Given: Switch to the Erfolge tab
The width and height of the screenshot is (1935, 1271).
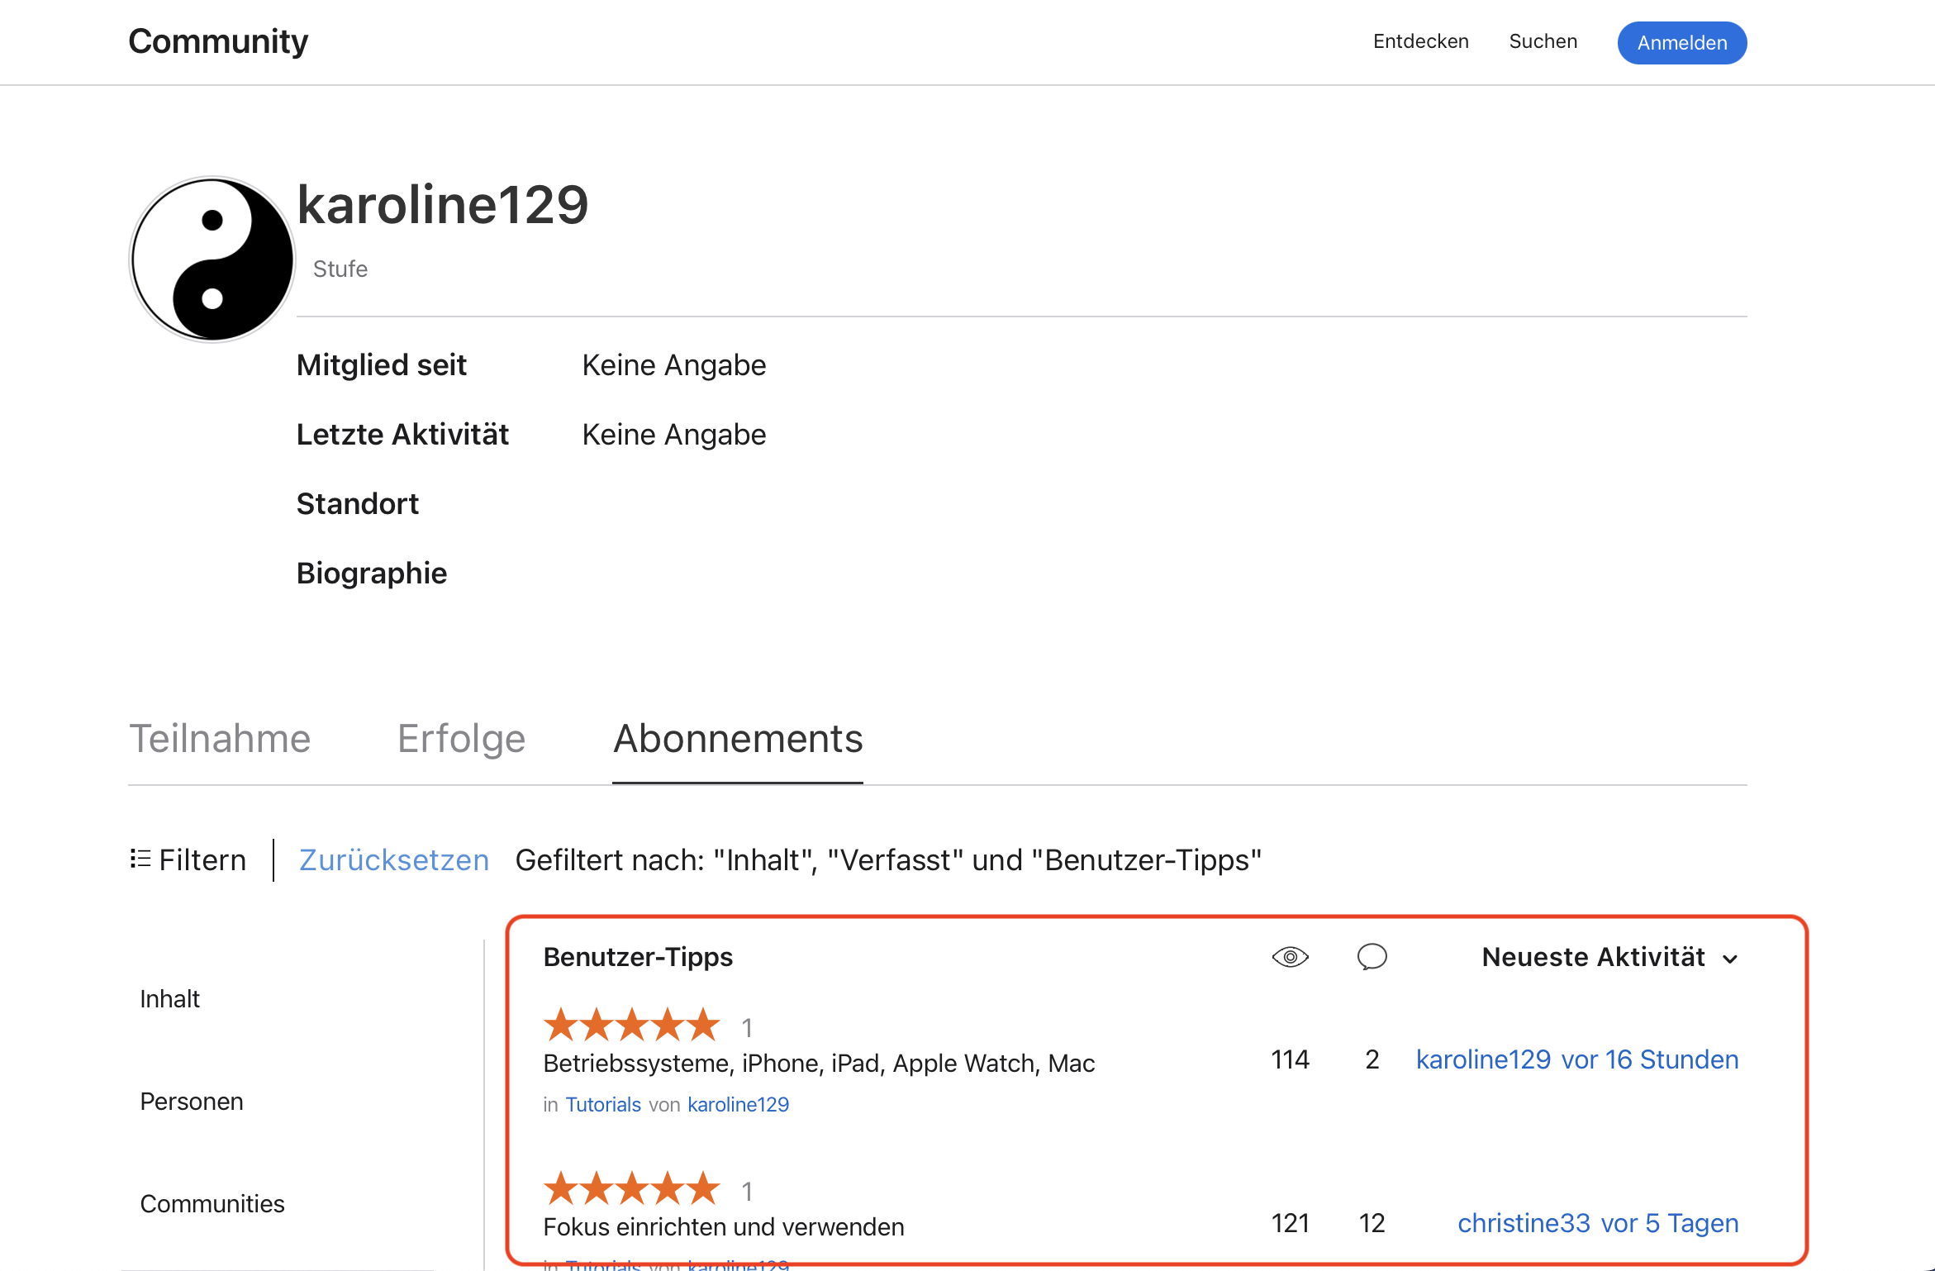Looking at the screenshot, I should [461, 738].
